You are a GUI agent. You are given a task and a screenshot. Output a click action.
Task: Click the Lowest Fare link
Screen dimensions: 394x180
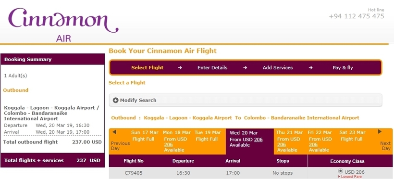coord(351,177)
